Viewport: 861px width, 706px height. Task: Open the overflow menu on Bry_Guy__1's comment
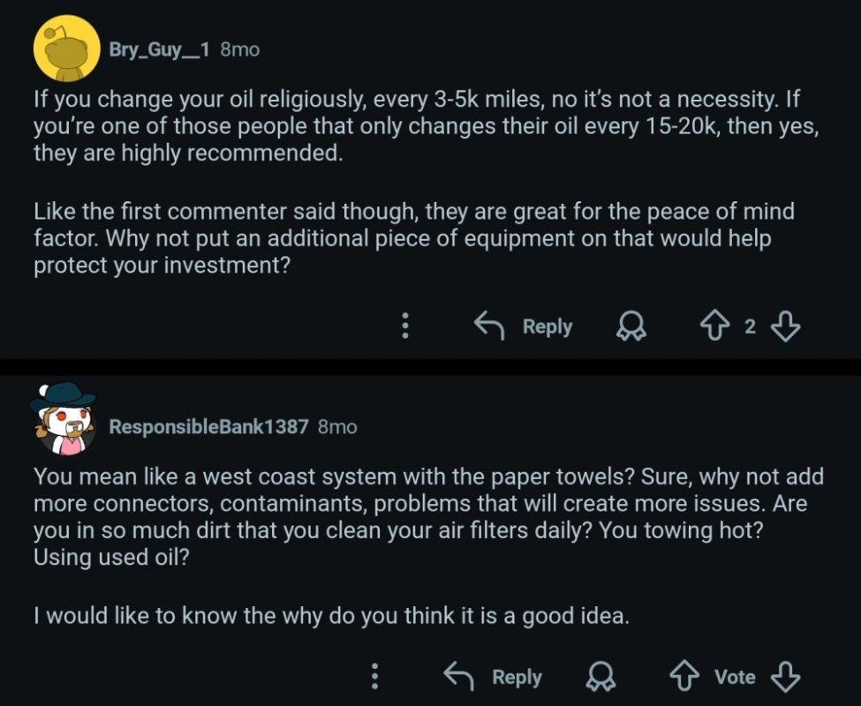(x=405, y=326)
